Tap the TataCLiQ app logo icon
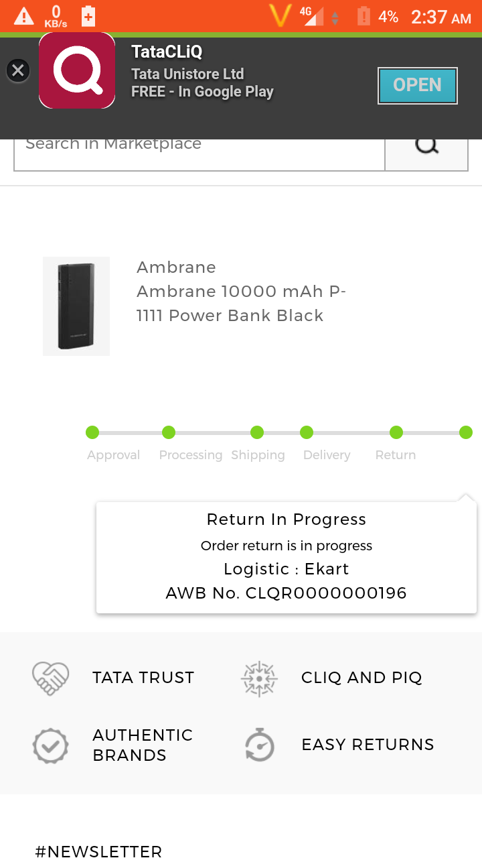482x858 pixels. pyautogui.click(x=77, y=70)
